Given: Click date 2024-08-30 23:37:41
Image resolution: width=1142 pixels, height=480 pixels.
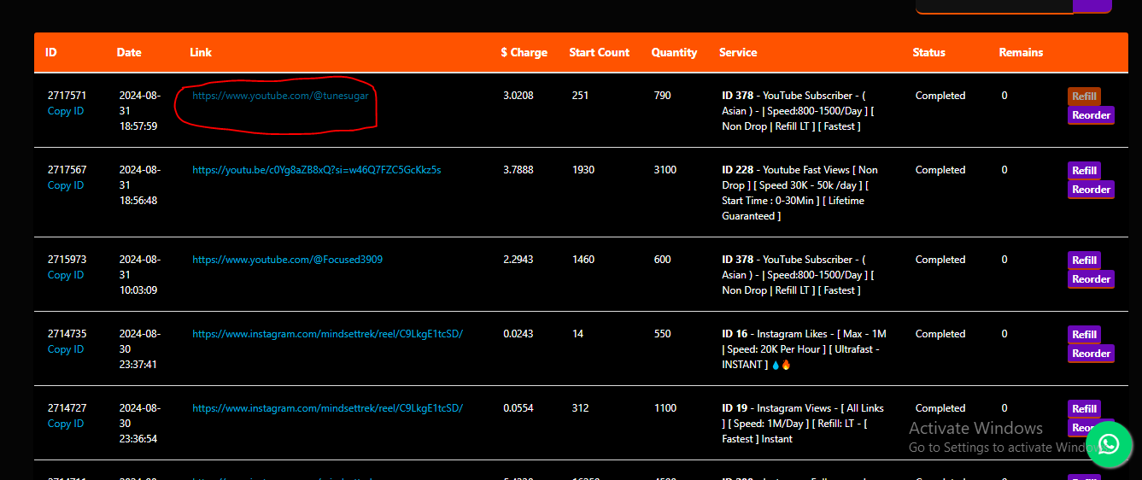Looking at the screenshot, I should [139, 349].
